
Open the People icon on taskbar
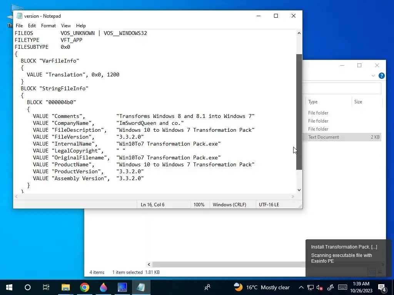click(x=207, y=287)
